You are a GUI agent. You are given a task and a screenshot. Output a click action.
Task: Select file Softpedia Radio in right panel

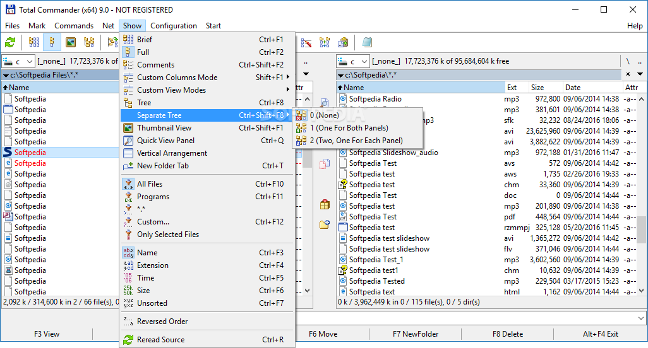(x=375, y=99)
